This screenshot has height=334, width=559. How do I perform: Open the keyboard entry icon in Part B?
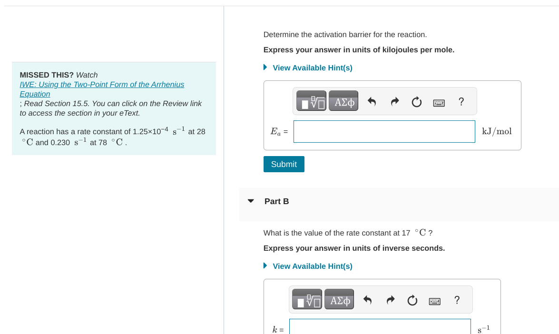434,300
